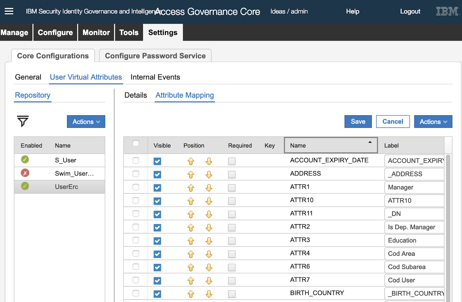The image size is (462, 302).
Task: Open the Help link
Action: point(353,11)
